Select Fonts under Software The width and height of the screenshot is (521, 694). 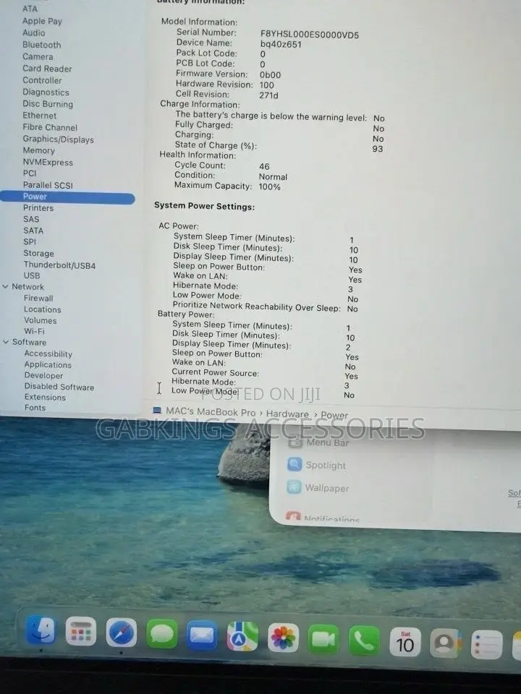pyautogui.click(x=35, y=408)
